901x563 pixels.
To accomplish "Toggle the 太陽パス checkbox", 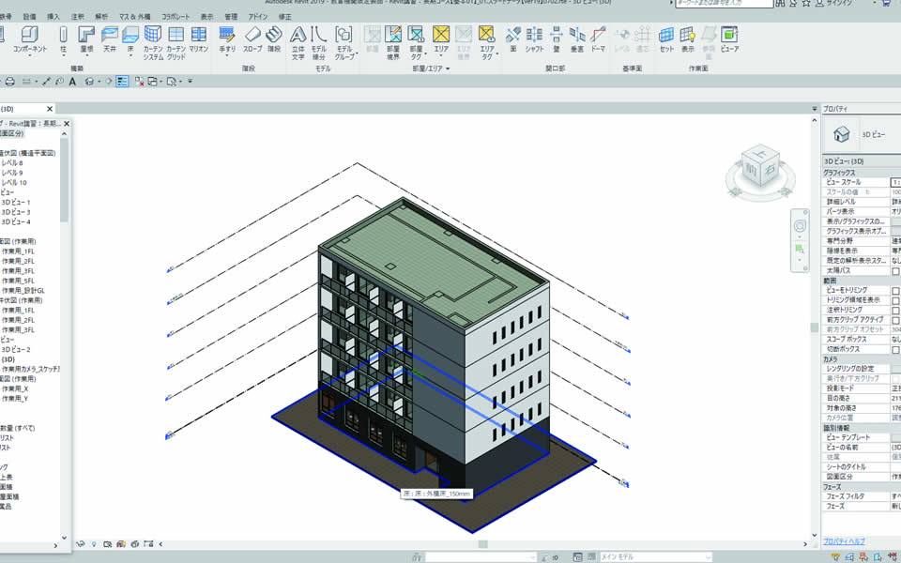I will coord(895,270).
